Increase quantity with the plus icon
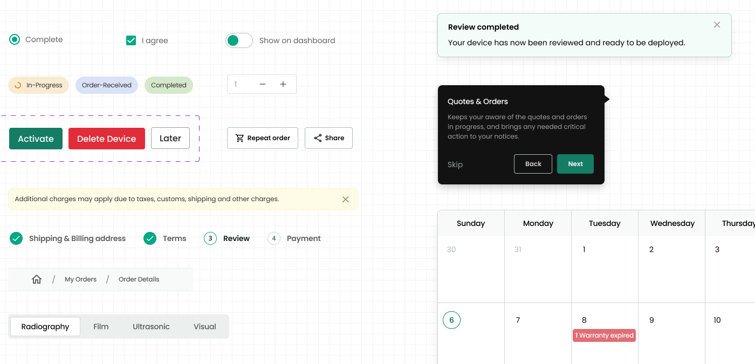The height and width of the screenshot is (364, 755). (x=283, y=84)
